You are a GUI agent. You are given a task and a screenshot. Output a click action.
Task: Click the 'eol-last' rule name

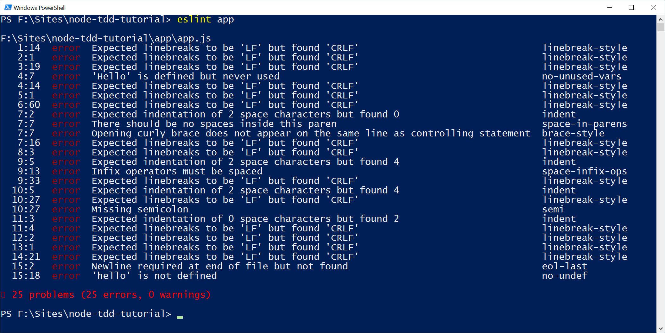pos(564,266)
